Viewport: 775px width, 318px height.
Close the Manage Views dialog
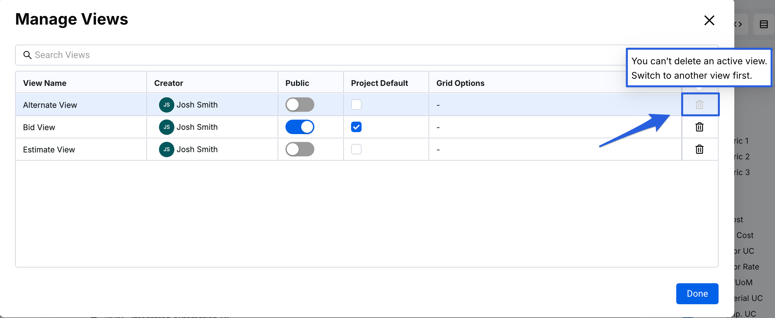coord(709,20)
